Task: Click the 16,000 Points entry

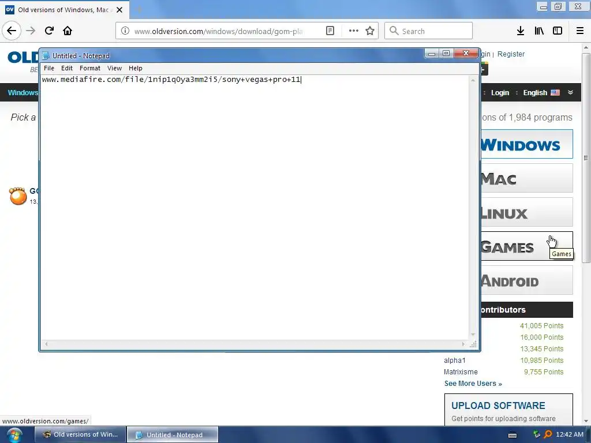Action: [541, 337]
